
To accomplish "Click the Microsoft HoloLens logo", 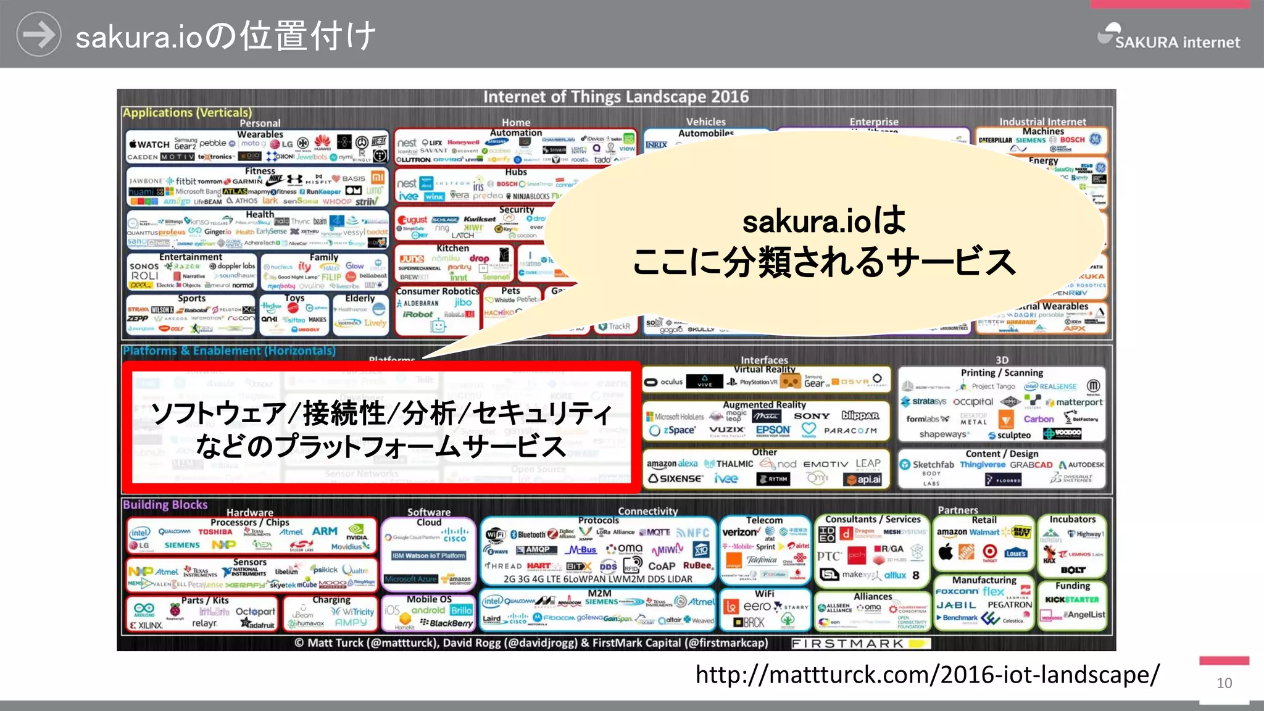I will (674, 417).
